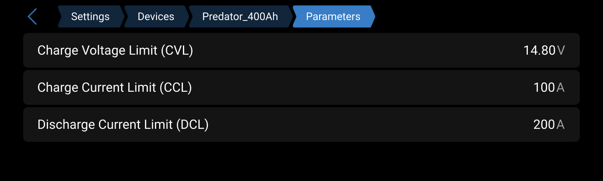Click the 14.80 voltage value
Screen dimensions: 603x181
click(x=539, y=50)
